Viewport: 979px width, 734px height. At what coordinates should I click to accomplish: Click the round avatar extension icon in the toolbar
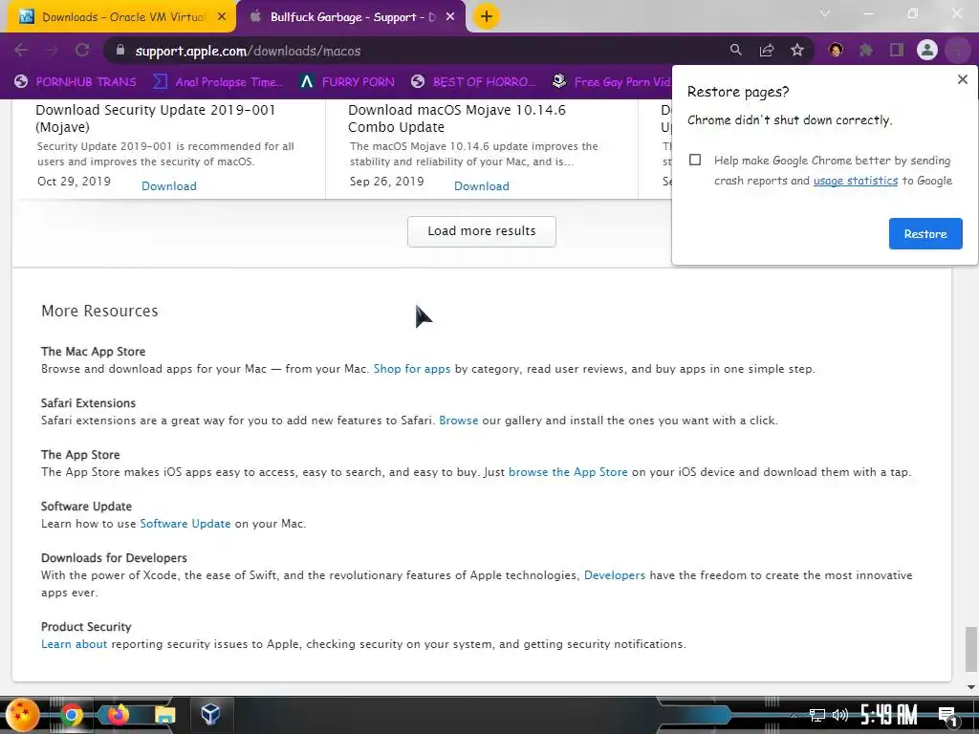pyautogui.click(x=836, y=50)
